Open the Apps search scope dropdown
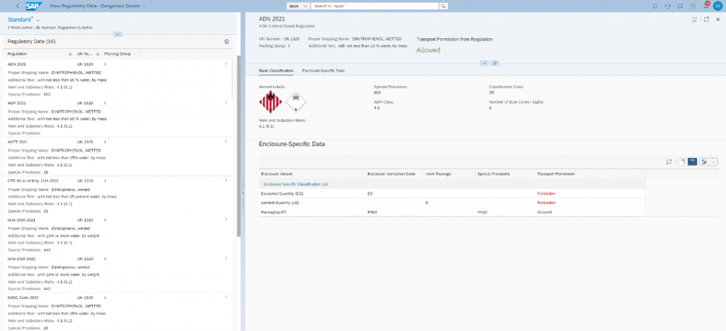726x331 pixels. [298, 6]
